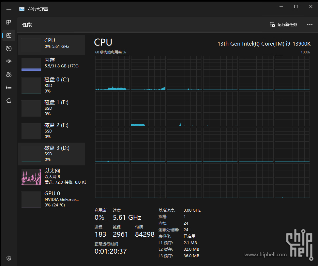Click 5.5/31.8 GB (17%) memory text

click(62, 66)
